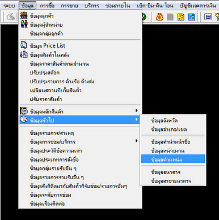Select ปรับปรุงรายการ ค้างรับ ค้างส่ง
The width and height of the screenshot is (219, 220).
pos(80,82)
